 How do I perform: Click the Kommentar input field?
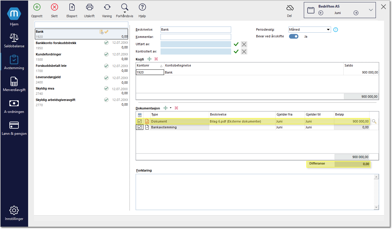pos(196,37)
